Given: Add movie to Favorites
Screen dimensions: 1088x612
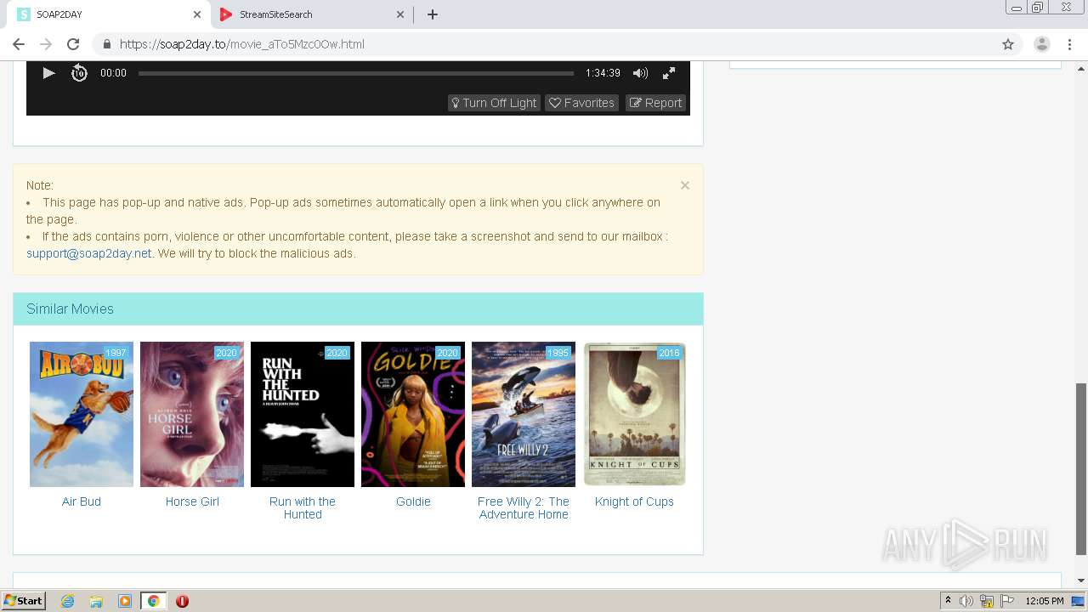Looking at the screenshot, I should [x=581, y=103].
